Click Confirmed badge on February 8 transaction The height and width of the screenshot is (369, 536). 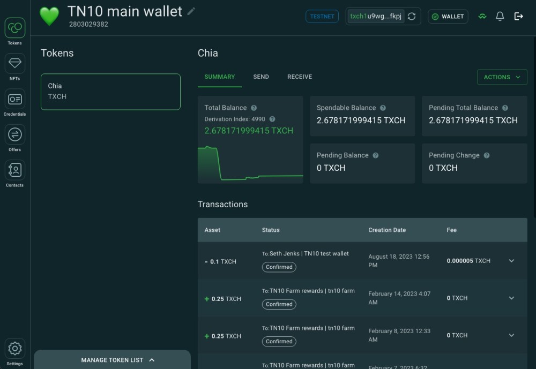pos(279,342)
